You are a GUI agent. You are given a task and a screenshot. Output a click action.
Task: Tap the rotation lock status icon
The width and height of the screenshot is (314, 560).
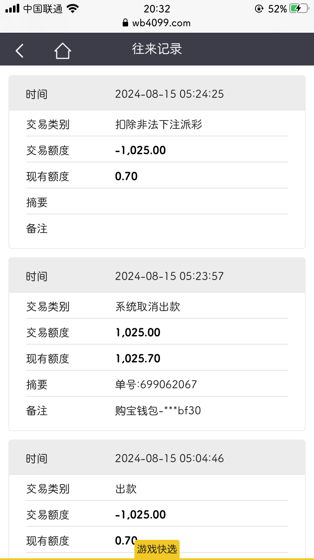pyautogui.click(x=259, y=9)
